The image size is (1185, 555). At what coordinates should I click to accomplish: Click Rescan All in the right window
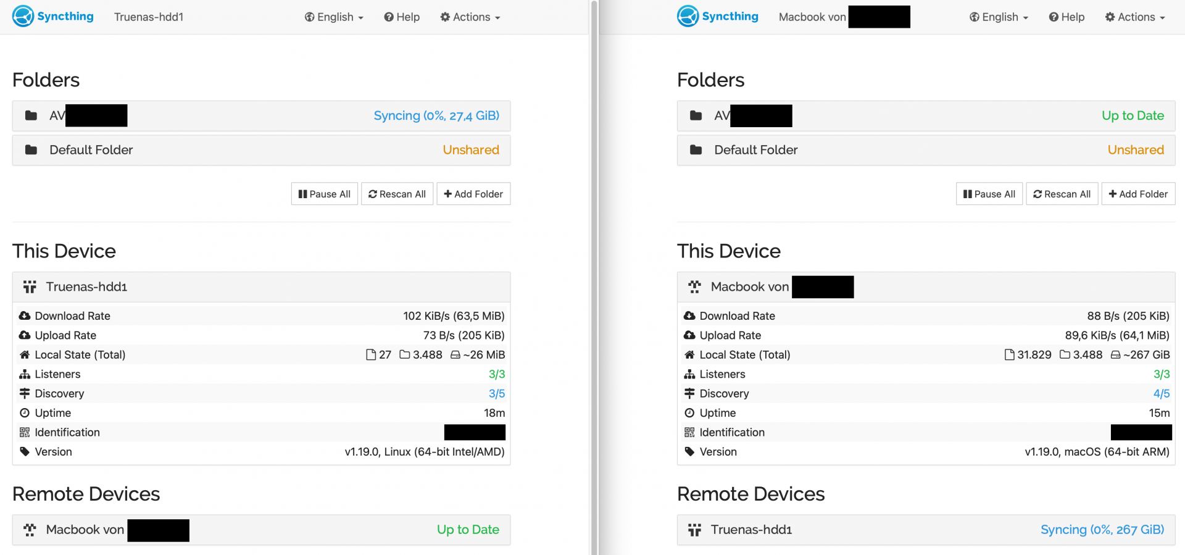pos(1062,194)
